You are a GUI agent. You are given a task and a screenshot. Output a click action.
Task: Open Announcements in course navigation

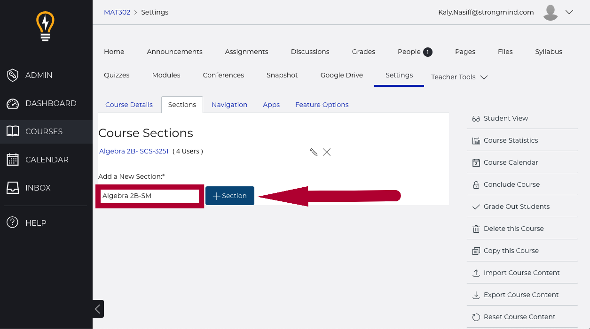(175, 52)
